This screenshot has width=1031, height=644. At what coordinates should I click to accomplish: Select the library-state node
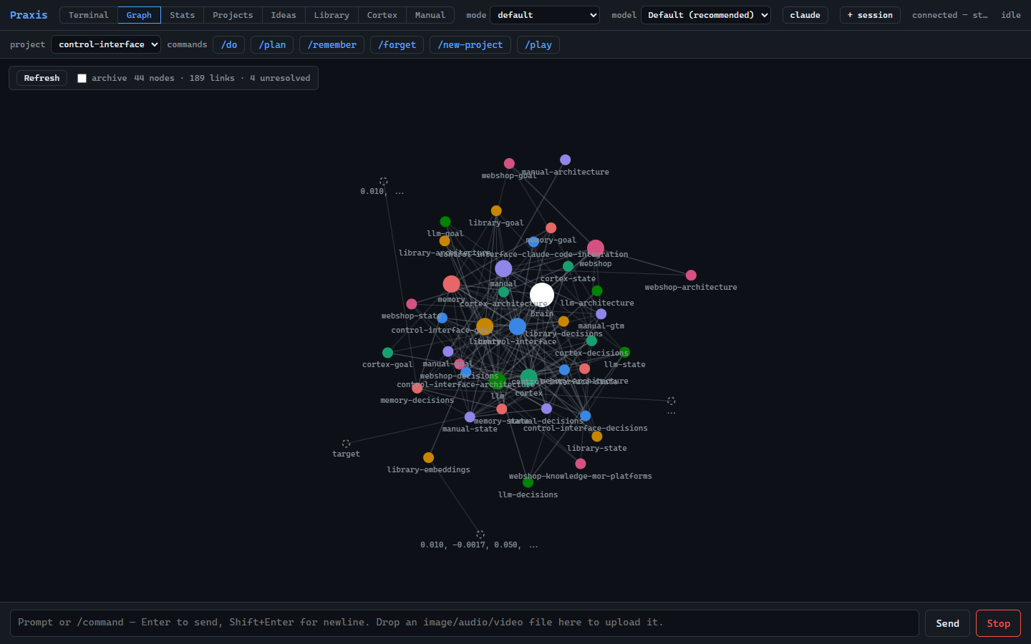click(597, 436)
